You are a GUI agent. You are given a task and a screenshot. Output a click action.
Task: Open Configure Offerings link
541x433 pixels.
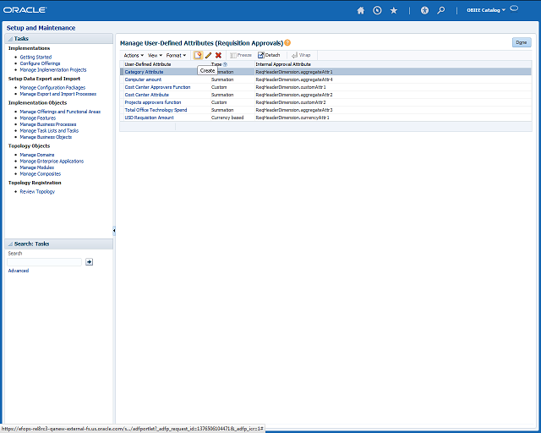tap(40, 63)
